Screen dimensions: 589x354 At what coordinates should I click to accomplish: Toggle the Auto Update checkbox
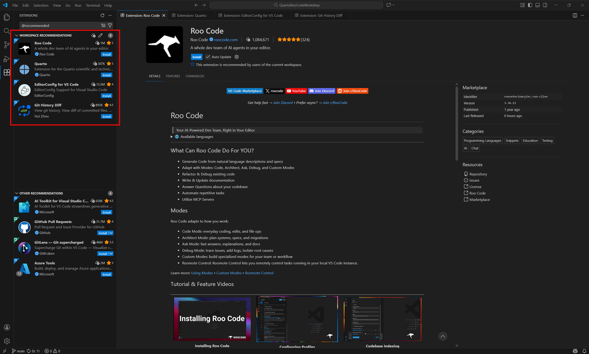pyautogui.click(x=208, y=57)
